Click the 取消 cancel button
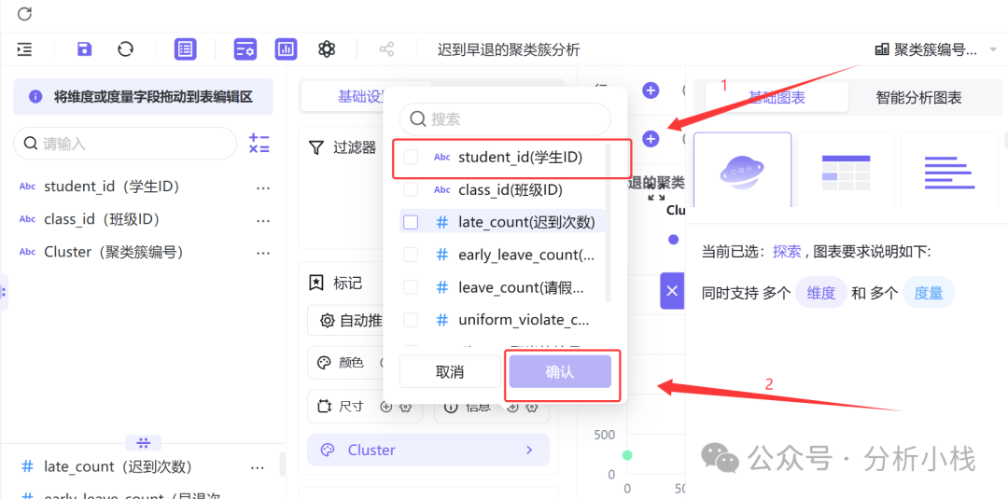The image size is (1008, 499). tap(450, 372)
